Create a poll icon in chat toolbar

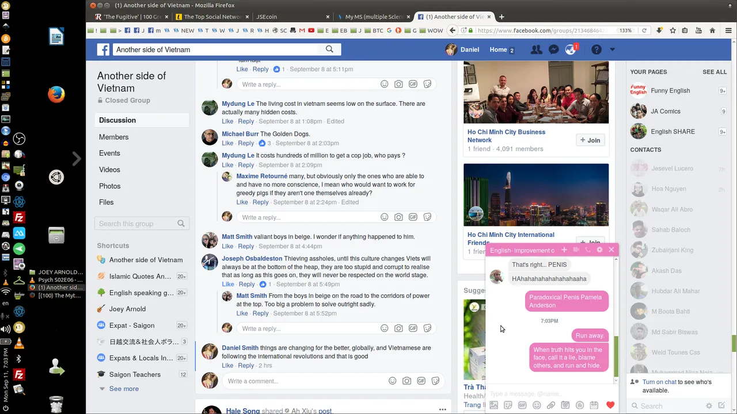[580, 405]
